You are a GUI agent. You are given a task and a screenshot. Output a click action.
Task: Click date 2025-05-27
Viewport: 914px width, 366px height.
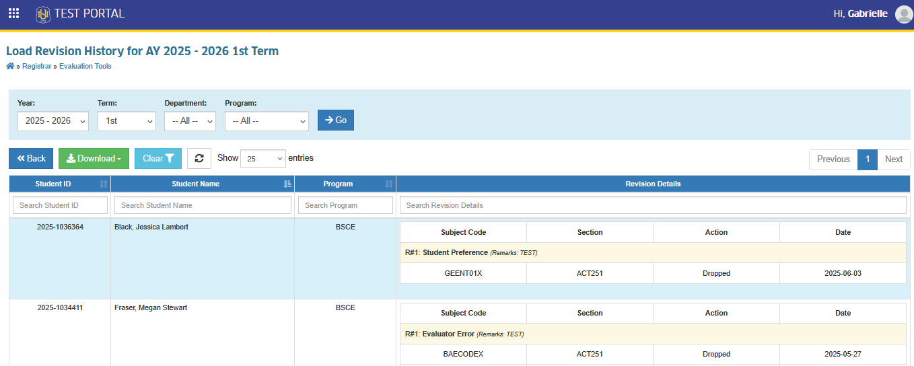(x=843, y=354)
